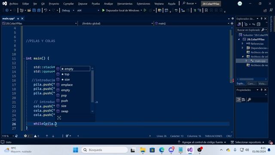
Task: Pin the Propiedades panel
Action: (262, 90)
